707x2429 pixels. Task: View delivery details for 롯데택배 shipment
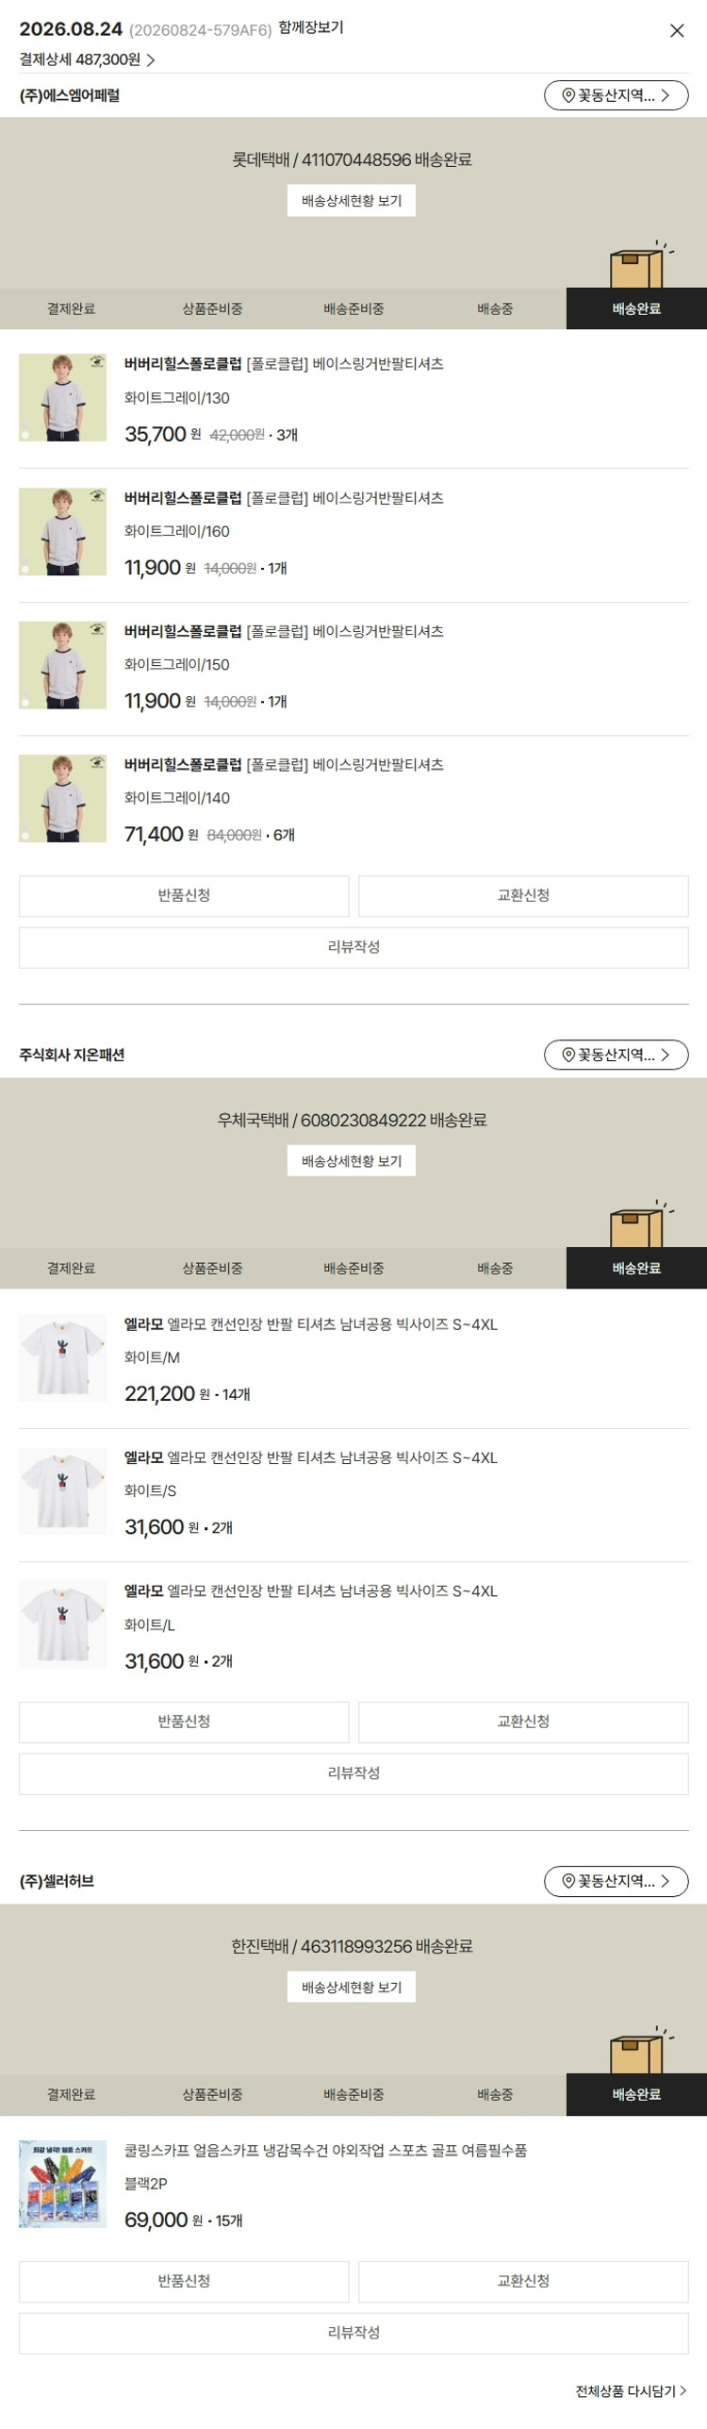pos(352,201)
